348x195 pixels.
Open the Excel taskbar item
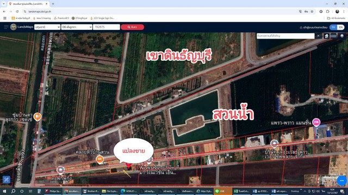tap(241, 191)
